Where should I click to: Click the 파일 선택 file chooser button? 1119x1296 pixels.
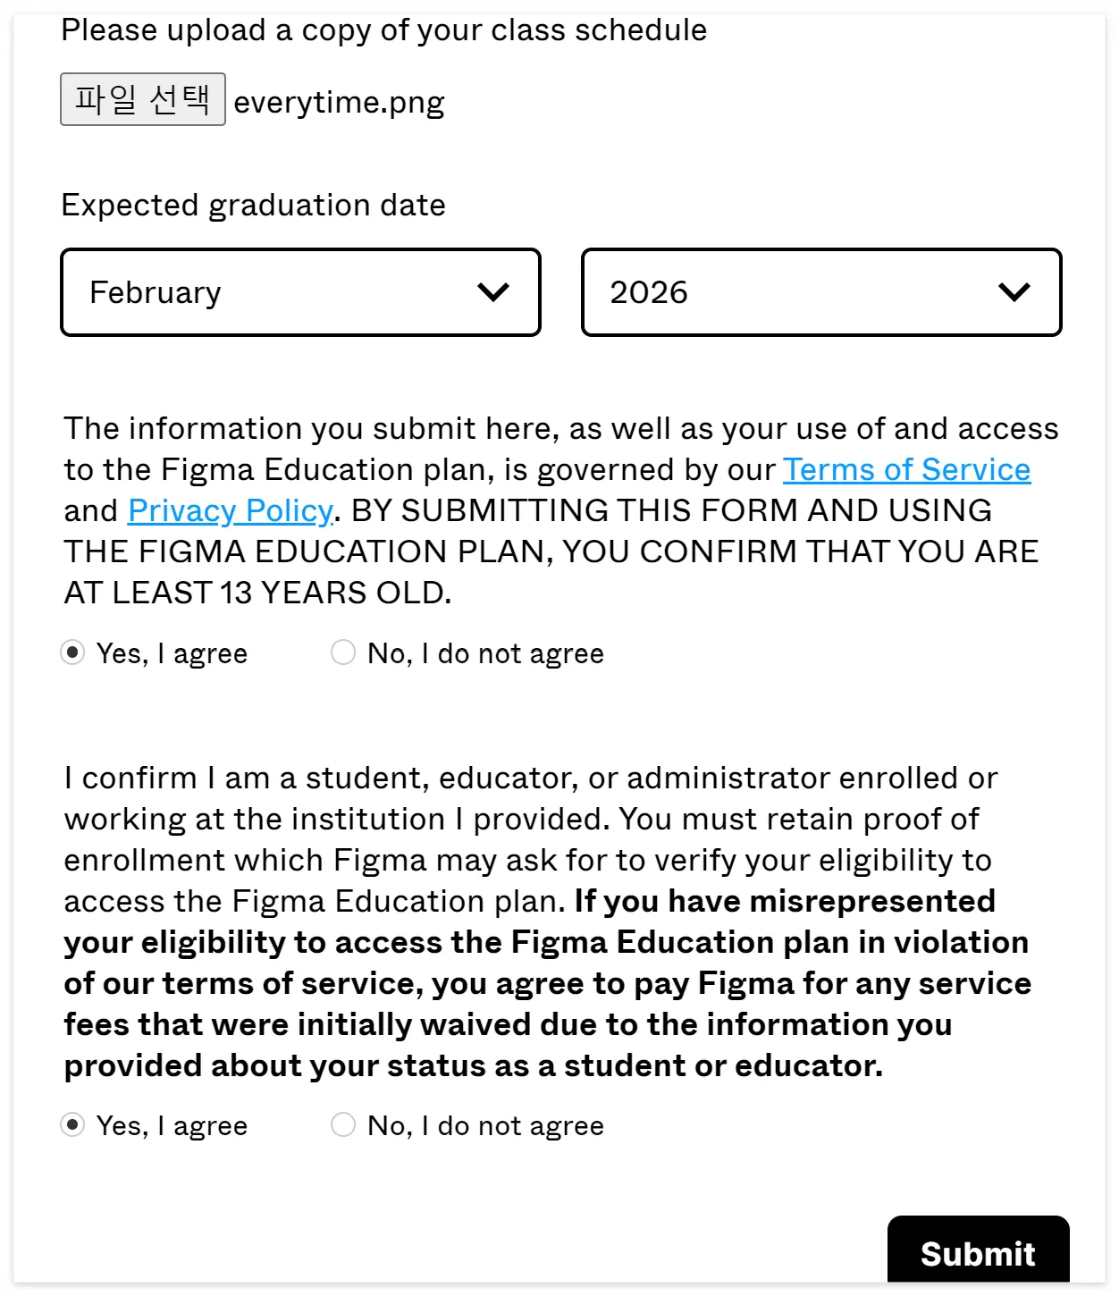[143, 99]
